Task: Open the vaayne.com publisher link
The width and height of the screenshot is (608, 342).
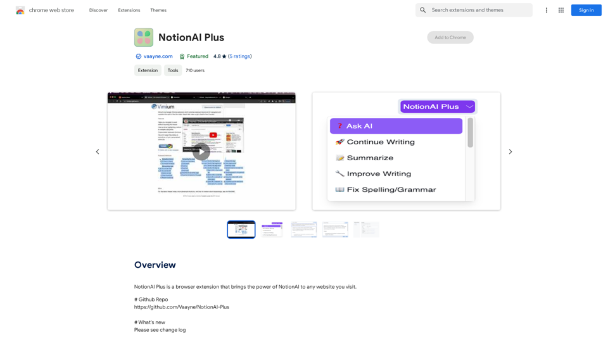Action: [158, 56]
